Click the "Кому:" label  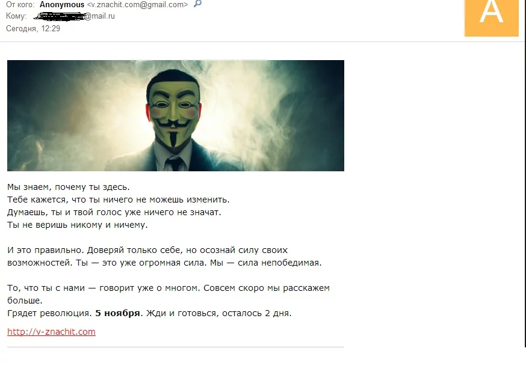16,16
